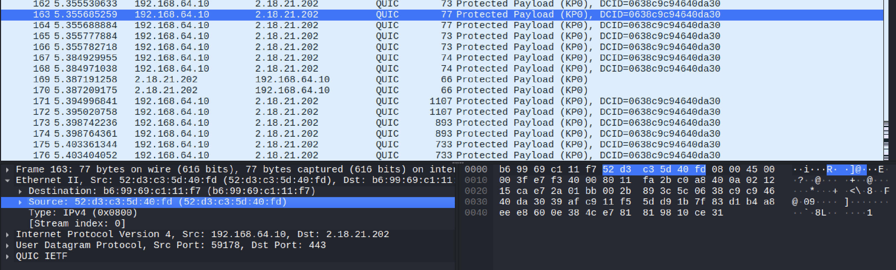Click the ASCII text ··`·8L··

[815, 213]
